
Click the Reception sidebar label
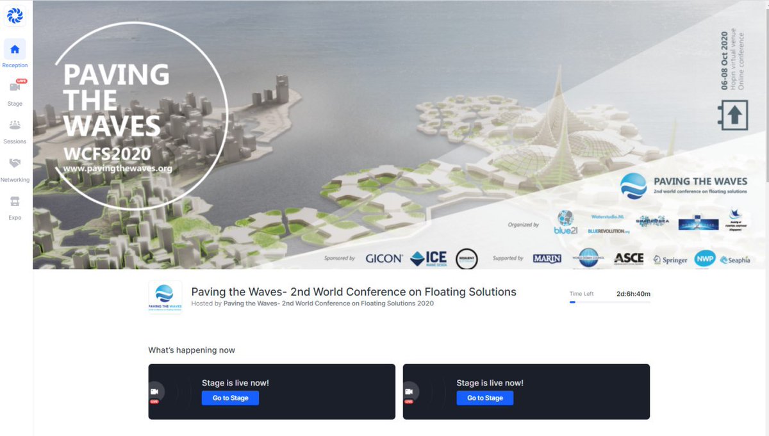tap(15, 65)
